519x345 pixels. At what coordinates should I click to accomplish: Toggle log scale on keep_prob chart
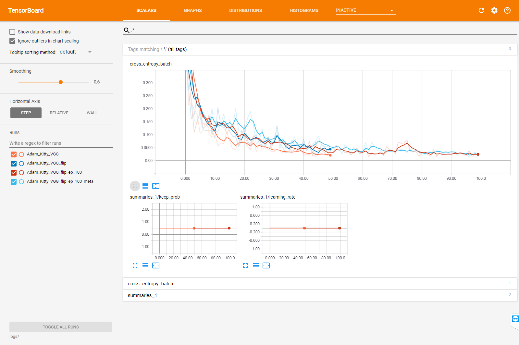(x=145, y=265)
